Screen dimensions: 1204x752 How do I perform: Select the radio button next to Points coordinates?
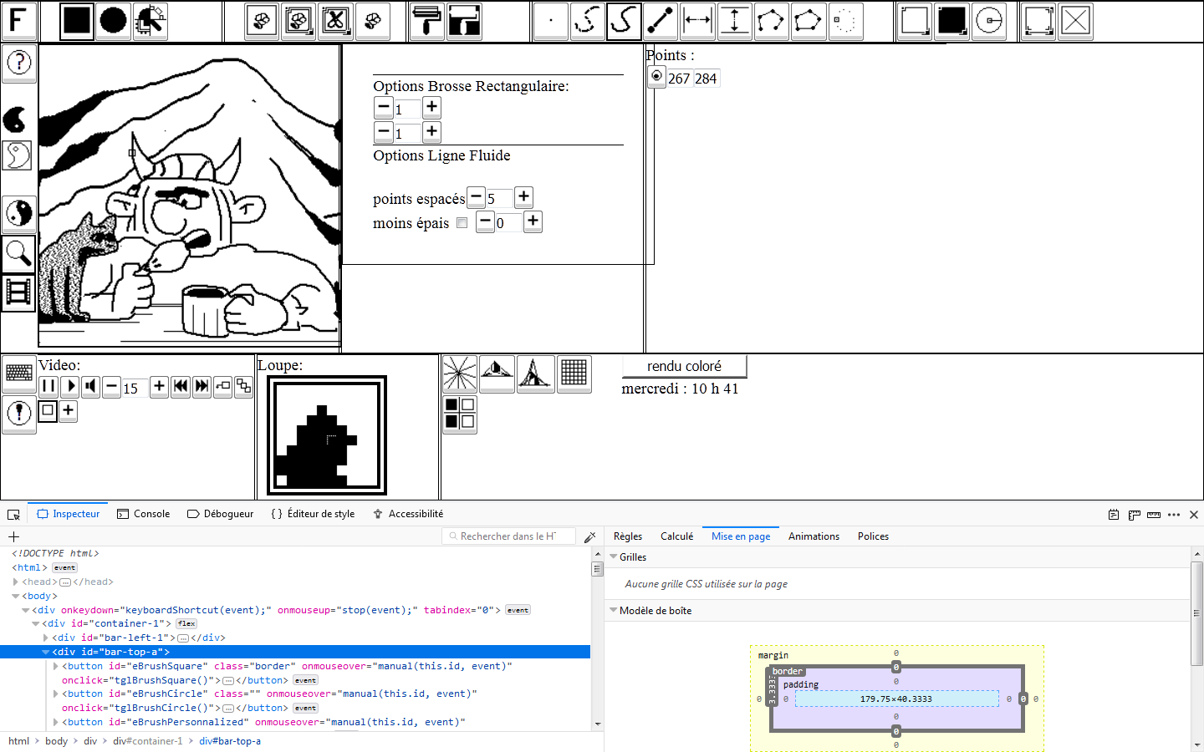pos(656,77)
